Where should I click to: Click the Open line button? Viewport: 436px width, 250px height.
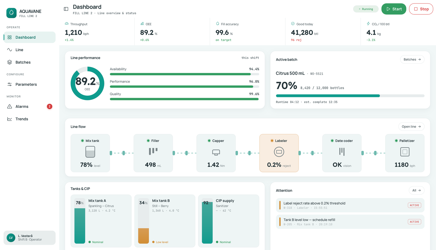coord(411,127)
